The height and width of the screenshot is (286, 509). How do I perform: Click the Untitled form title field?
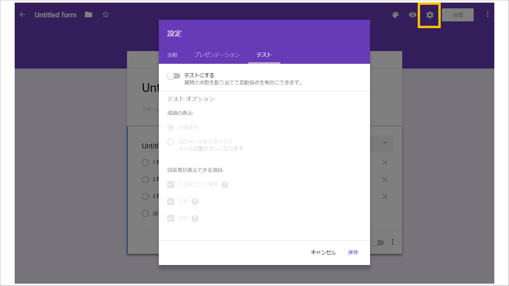coord(56,15)
